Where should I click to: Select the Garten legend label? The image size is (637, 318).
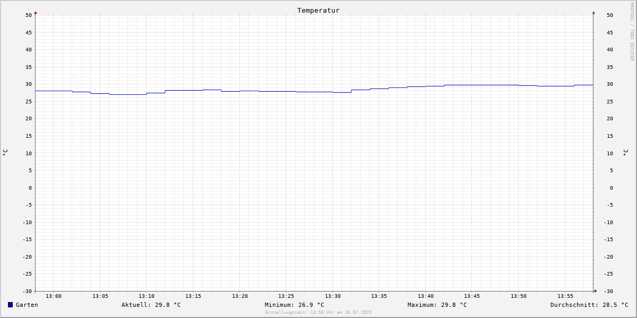point(27,305)
